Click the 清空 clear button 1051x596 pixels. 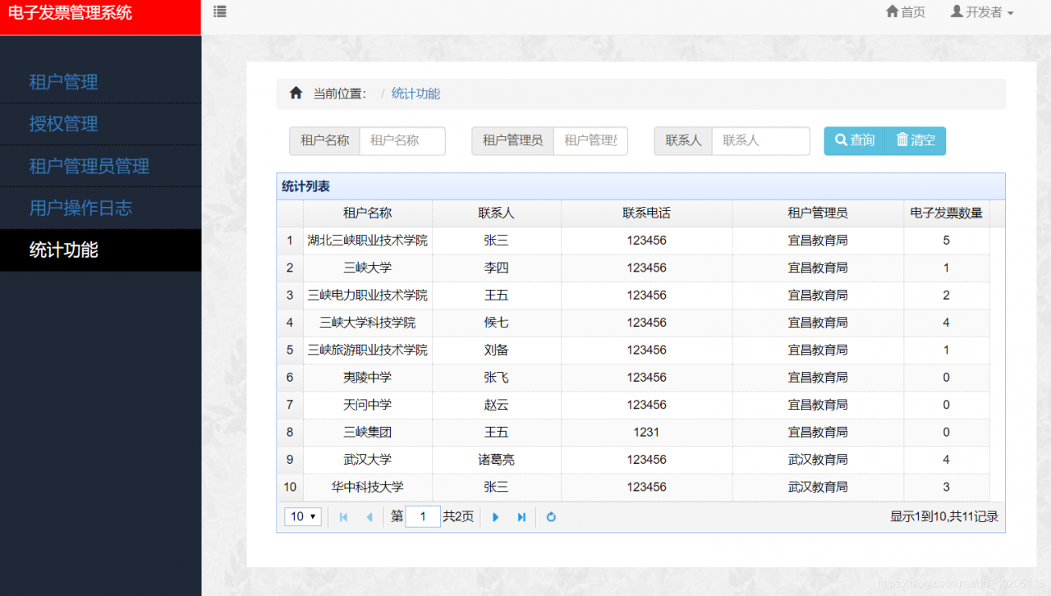tap(916, 140)
